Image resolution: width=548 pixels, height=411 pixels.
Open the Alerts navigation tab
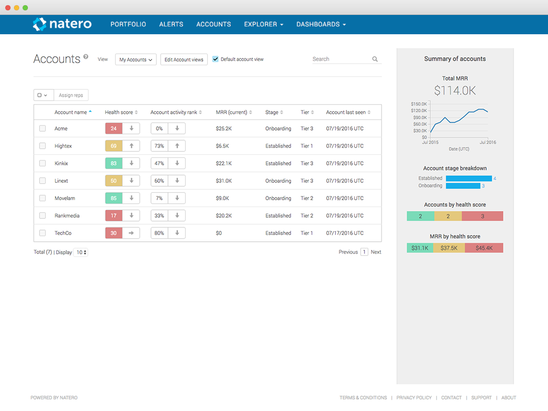171,24
